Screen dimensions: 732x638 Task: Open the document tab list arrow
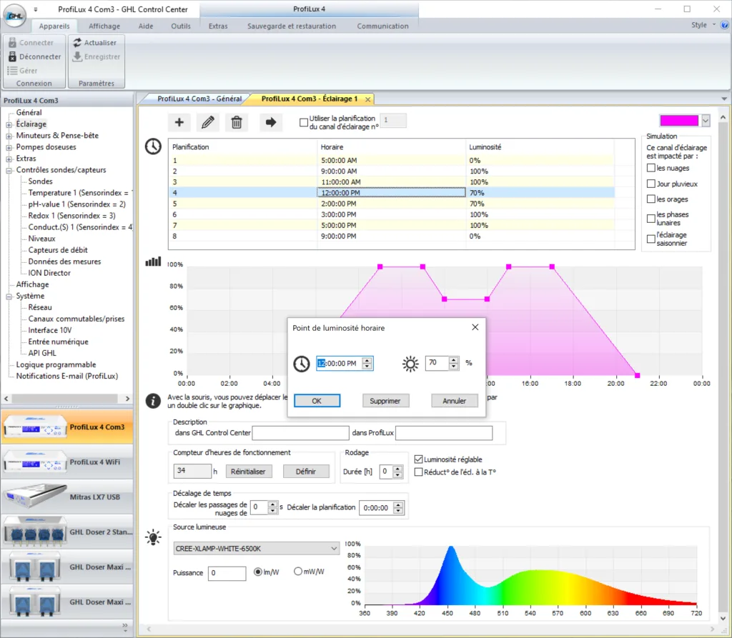point(724,99)
